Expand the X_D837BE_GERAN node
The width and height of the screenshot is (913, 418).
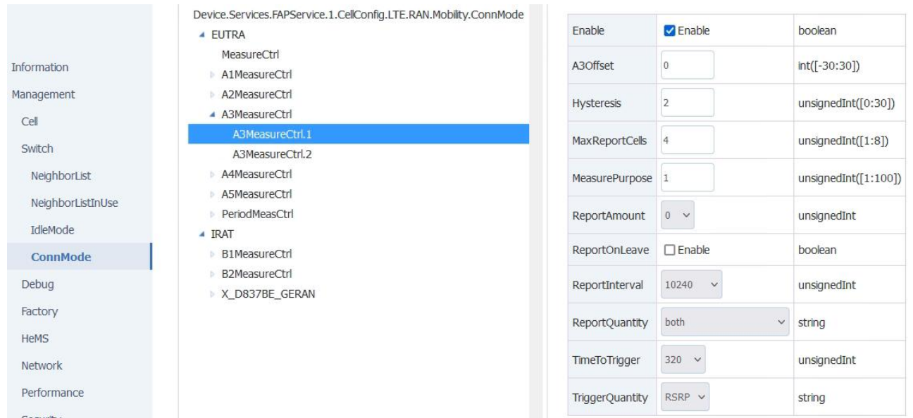pos(213,294)
